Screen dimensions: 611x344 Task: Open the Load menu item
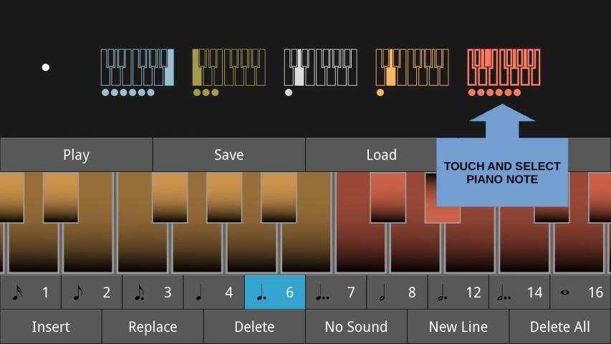(381, 155)
